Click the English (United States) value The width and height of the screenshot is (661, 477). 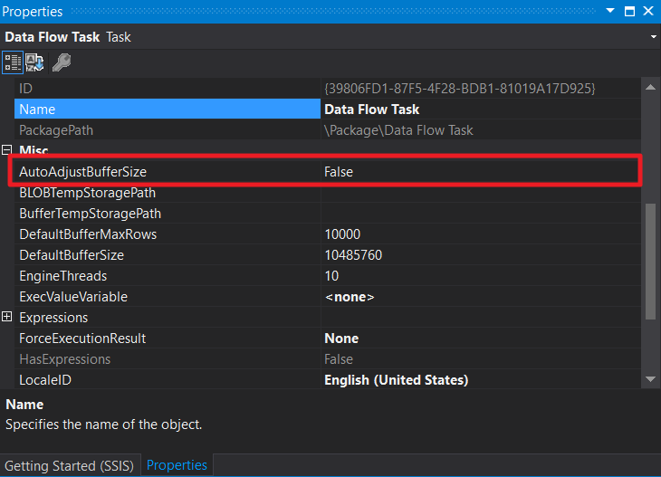point(481,379)
